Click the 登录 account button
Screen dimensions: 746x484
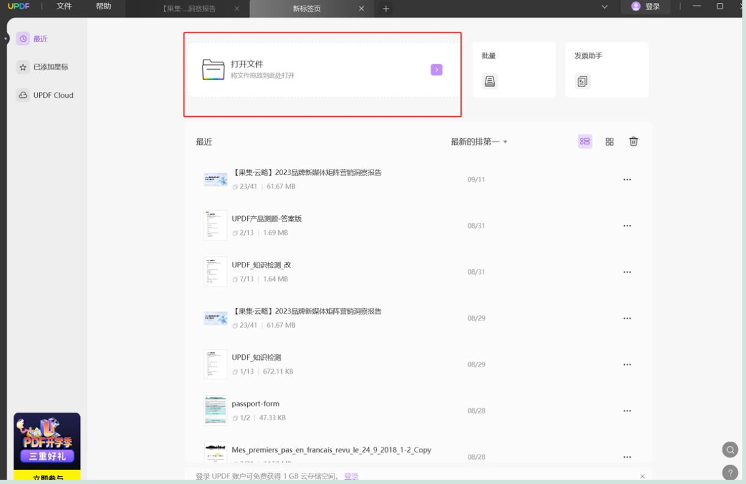(646, 7)
